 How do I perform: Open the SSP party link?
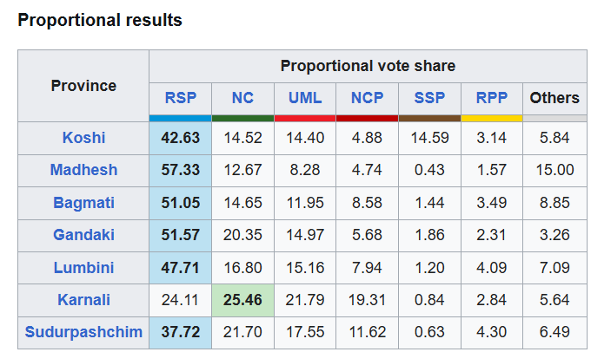[430, 98]
